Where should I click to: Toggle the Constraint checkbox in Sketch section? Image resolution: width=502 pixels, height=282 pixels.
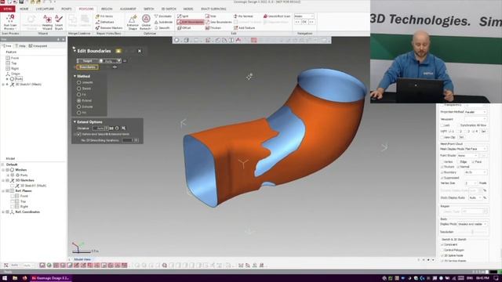click(x=442, y=244)
